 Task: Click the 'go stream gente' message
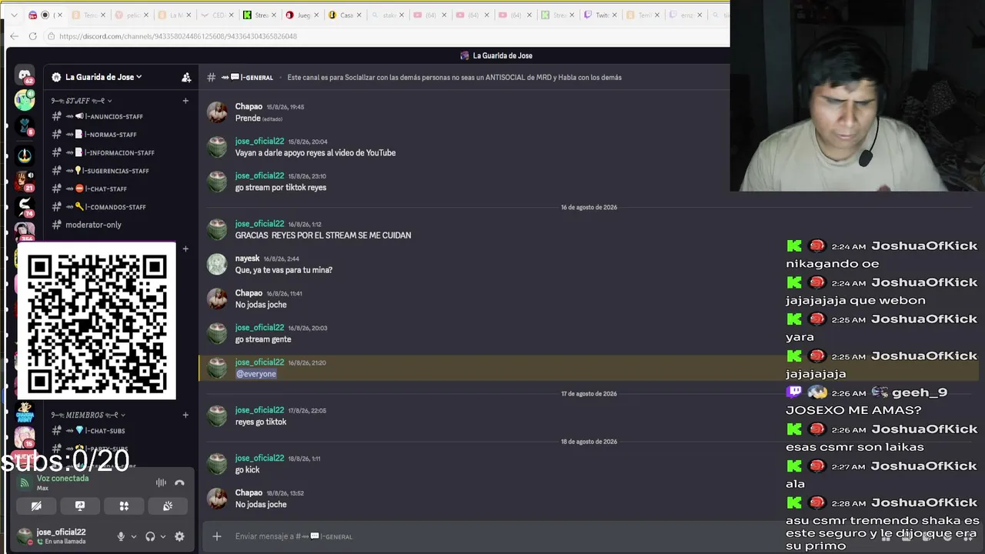pyautogui.click(x=263, y=339)
